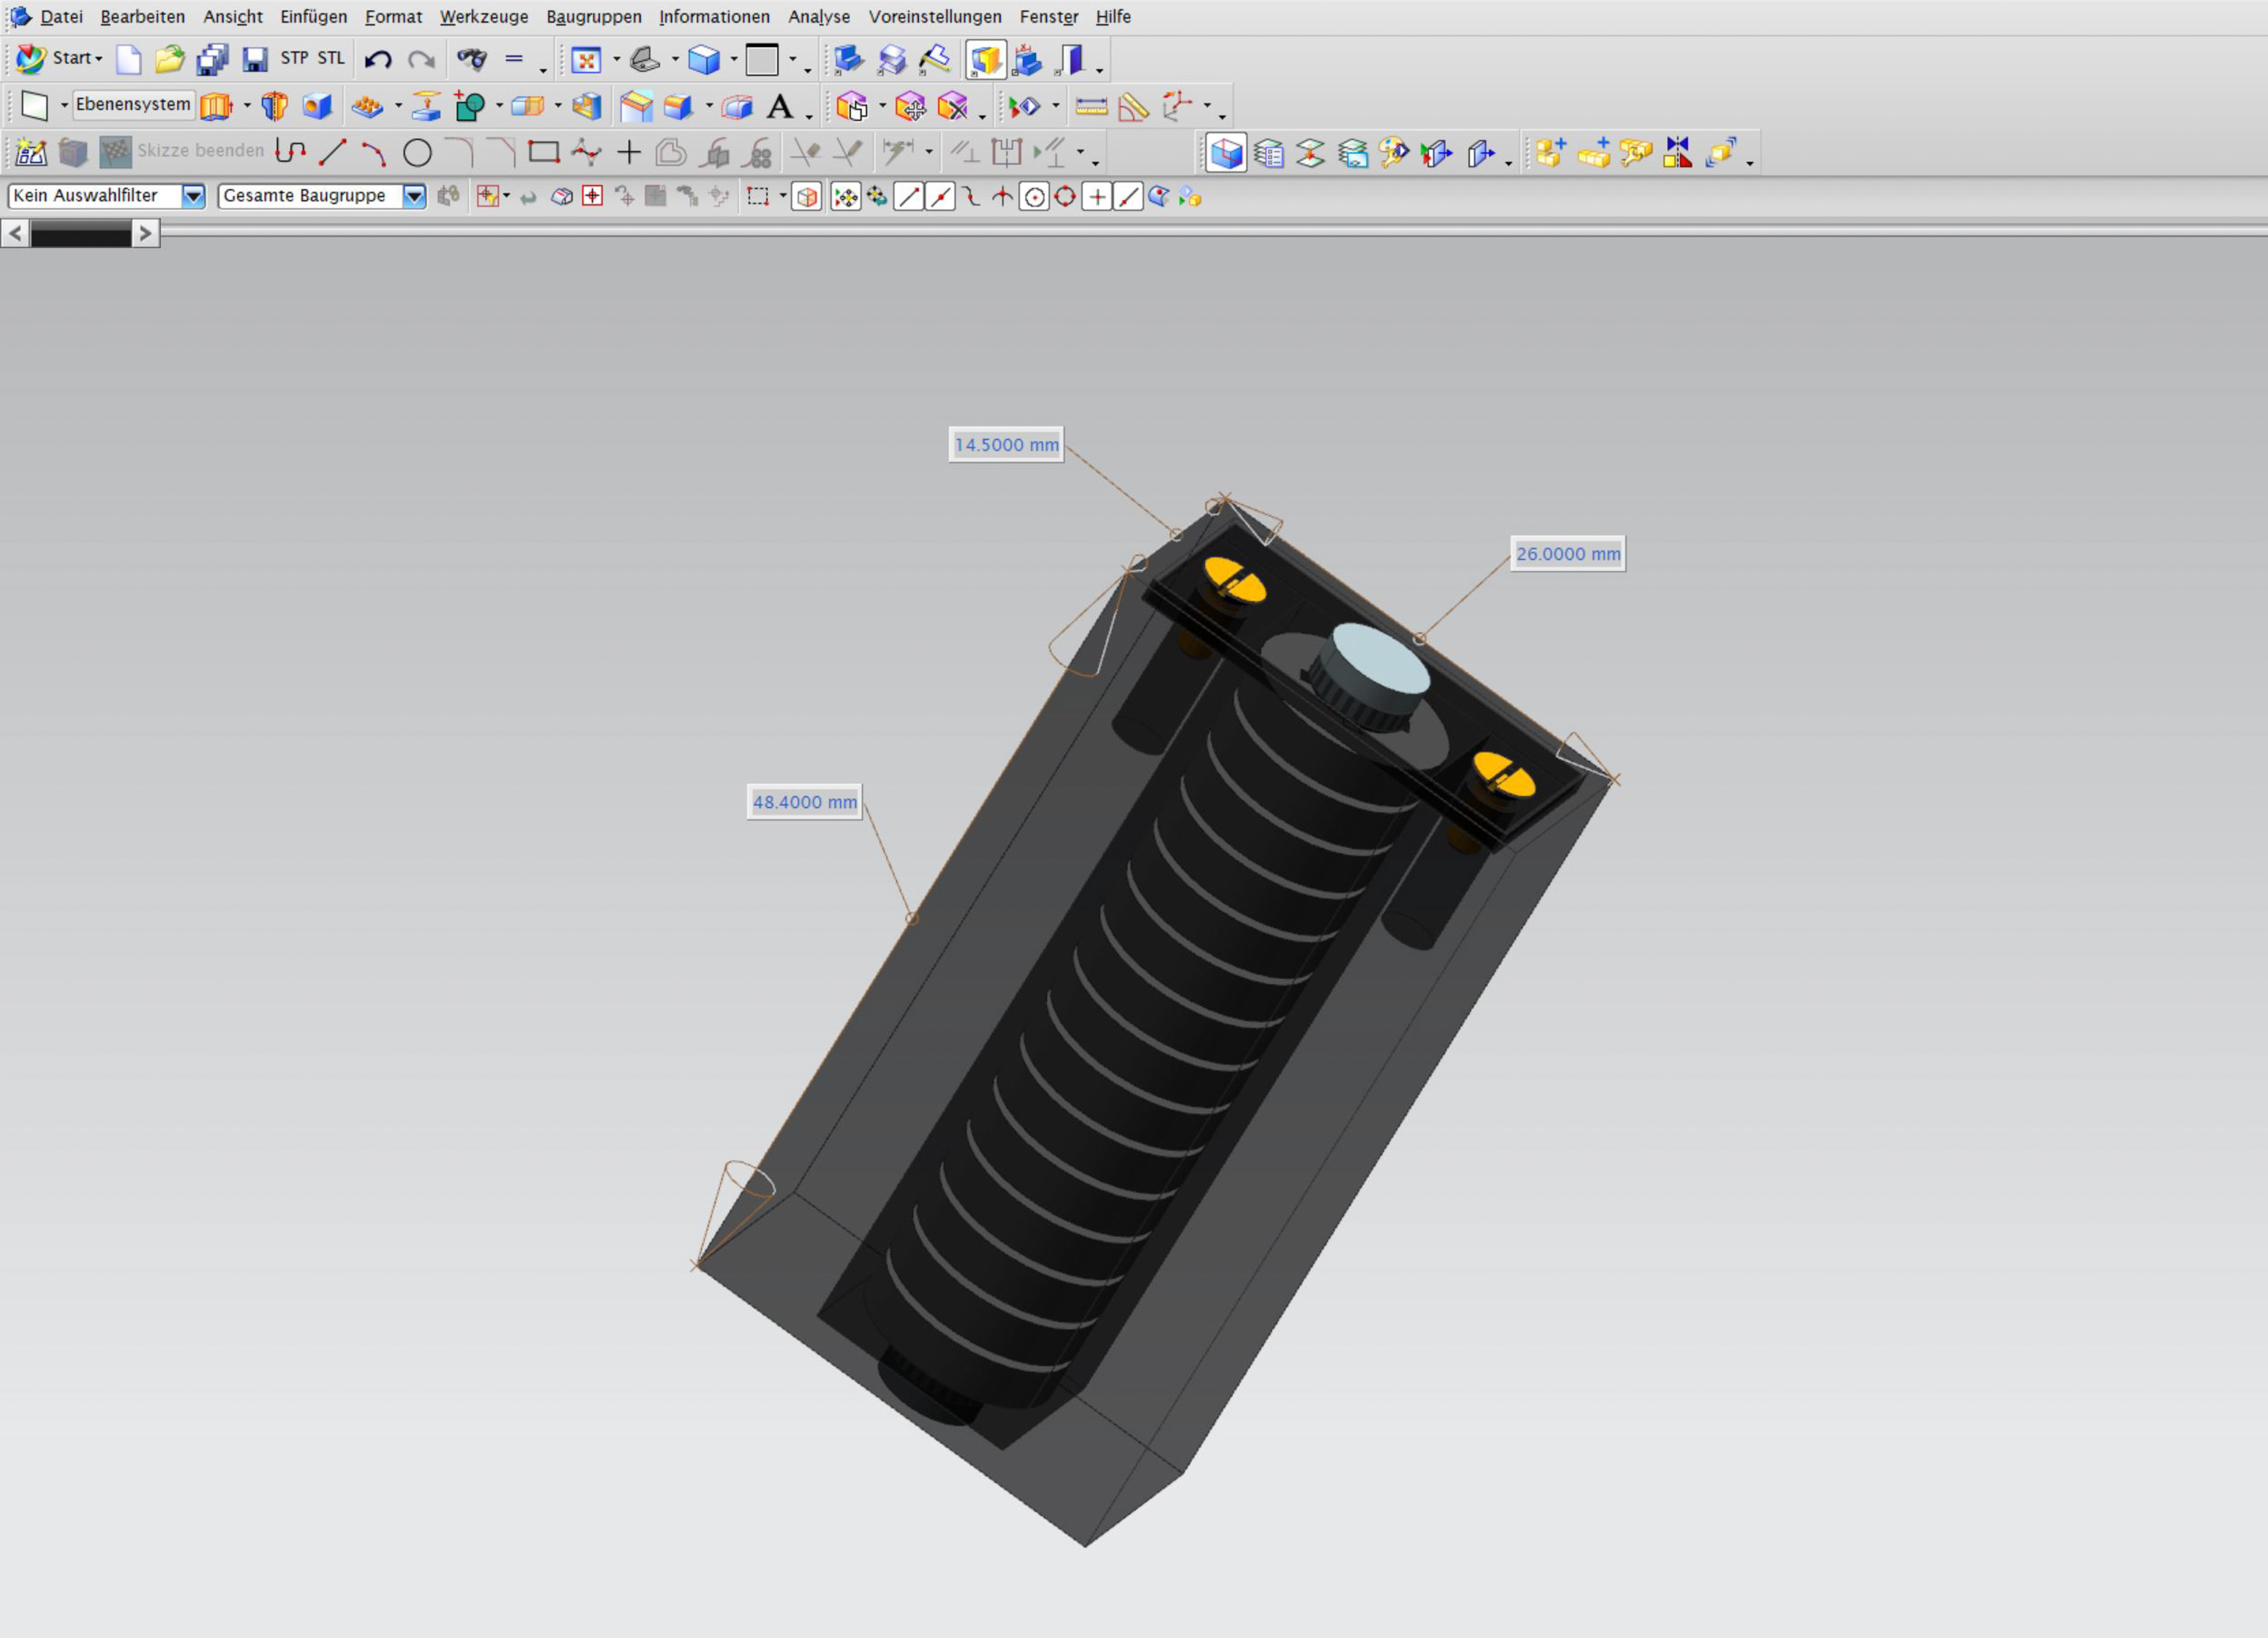Fit the view to the window
This screenshot has width=2268, height=1638.
[586, 60]
